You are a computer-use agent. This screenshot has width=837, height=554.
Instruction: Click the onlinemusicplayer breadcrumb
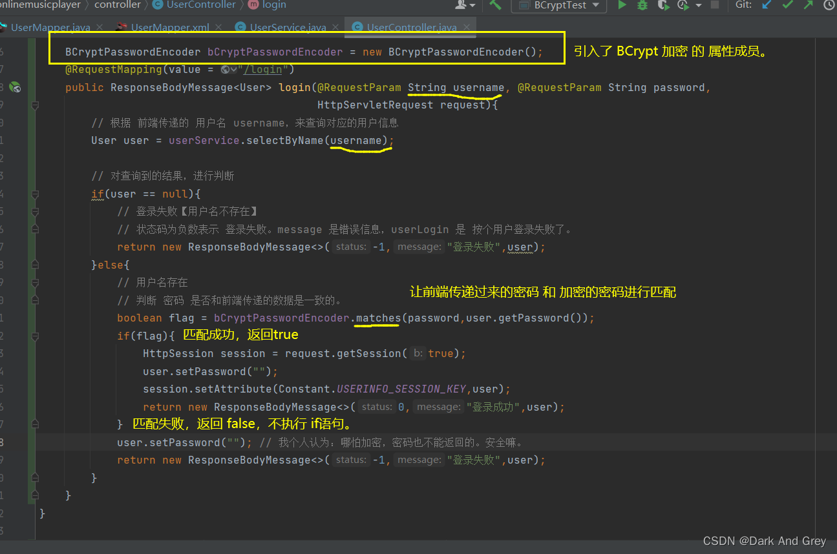point(41,5)
